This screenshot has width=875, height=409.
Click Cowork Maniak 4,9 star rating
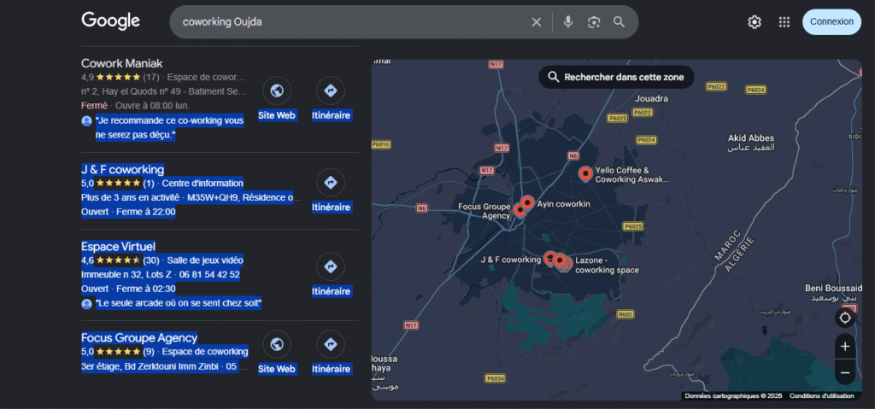click(120, 77)
